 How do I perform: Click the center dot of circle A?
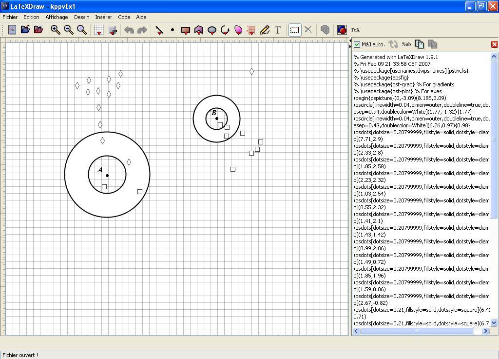pyautogui.click(x=107, y=176)
